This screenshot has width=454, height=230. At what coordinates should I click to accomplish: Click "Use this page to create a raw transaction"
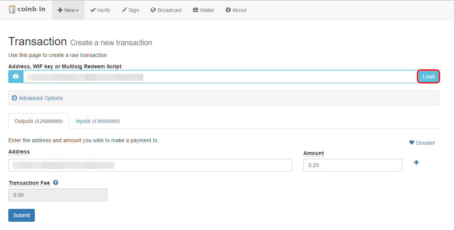point(58,55)
